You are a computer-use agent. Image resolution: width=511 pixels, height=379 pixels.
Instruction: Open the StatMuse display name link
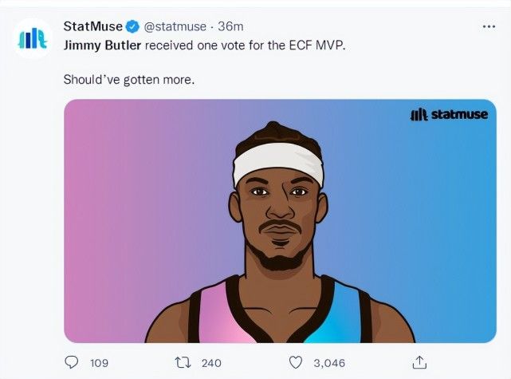coord(92,26)
